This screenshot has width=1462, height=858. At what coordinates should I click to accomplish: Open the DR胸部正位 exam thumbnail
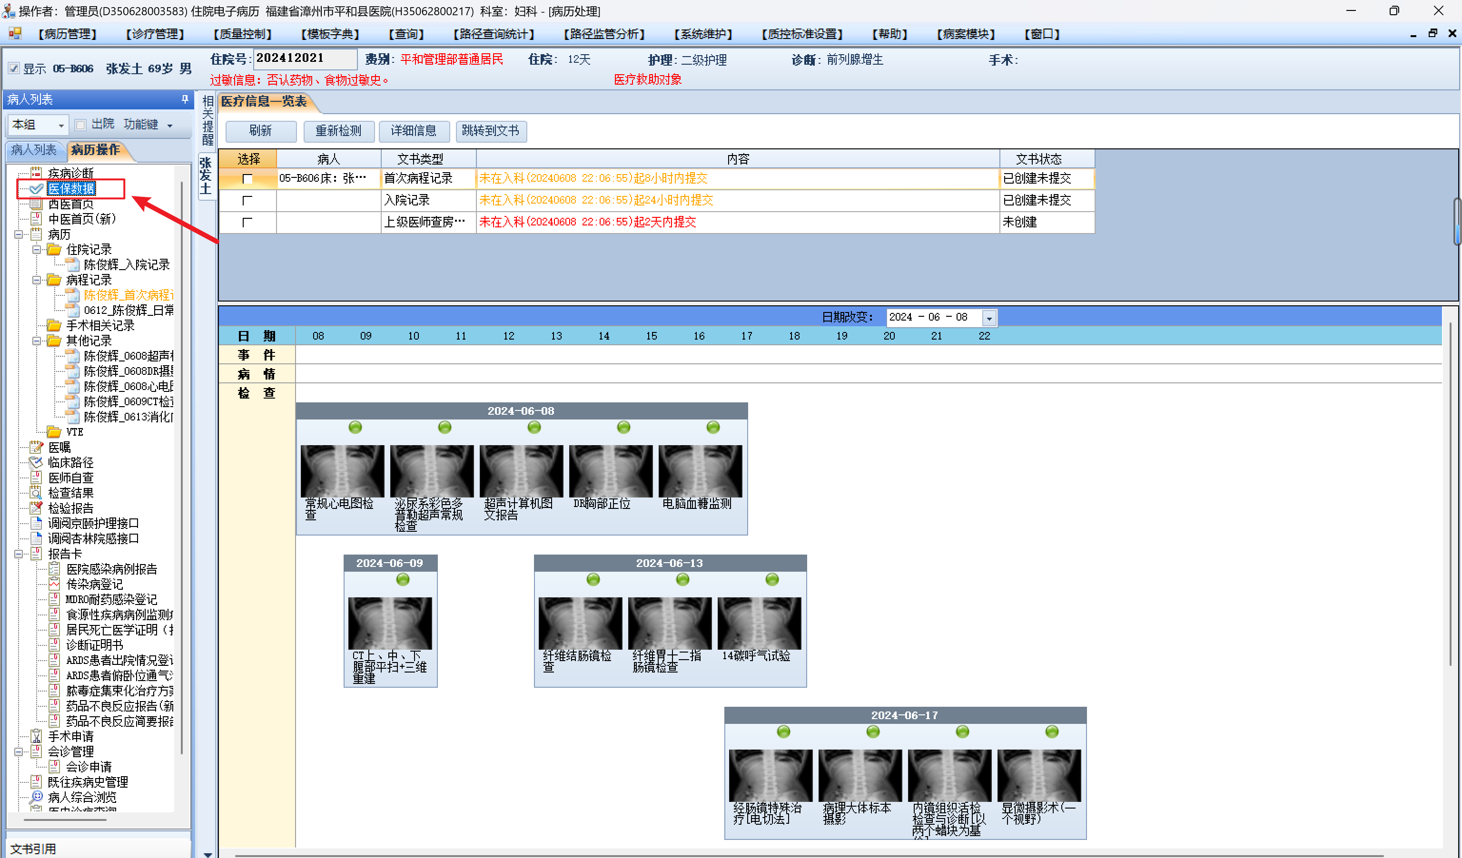(610, 471)
